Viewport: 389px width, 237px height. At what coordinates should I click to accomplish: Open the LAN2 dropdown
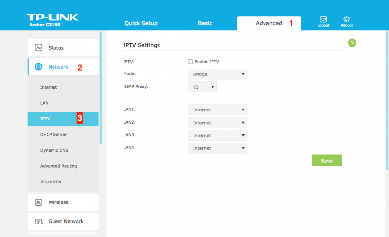[217, 123]
